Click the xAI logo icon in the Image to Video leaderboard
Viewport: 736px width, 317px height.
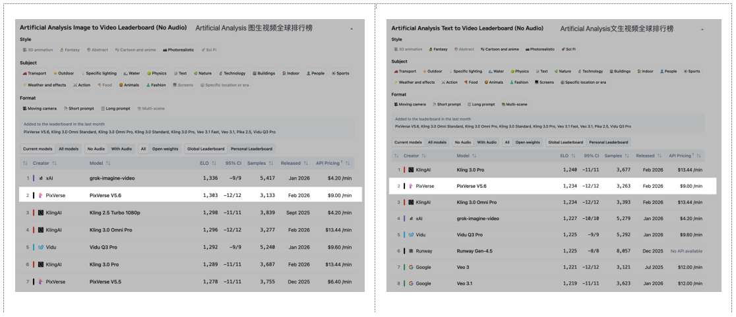tap(41, 178)
